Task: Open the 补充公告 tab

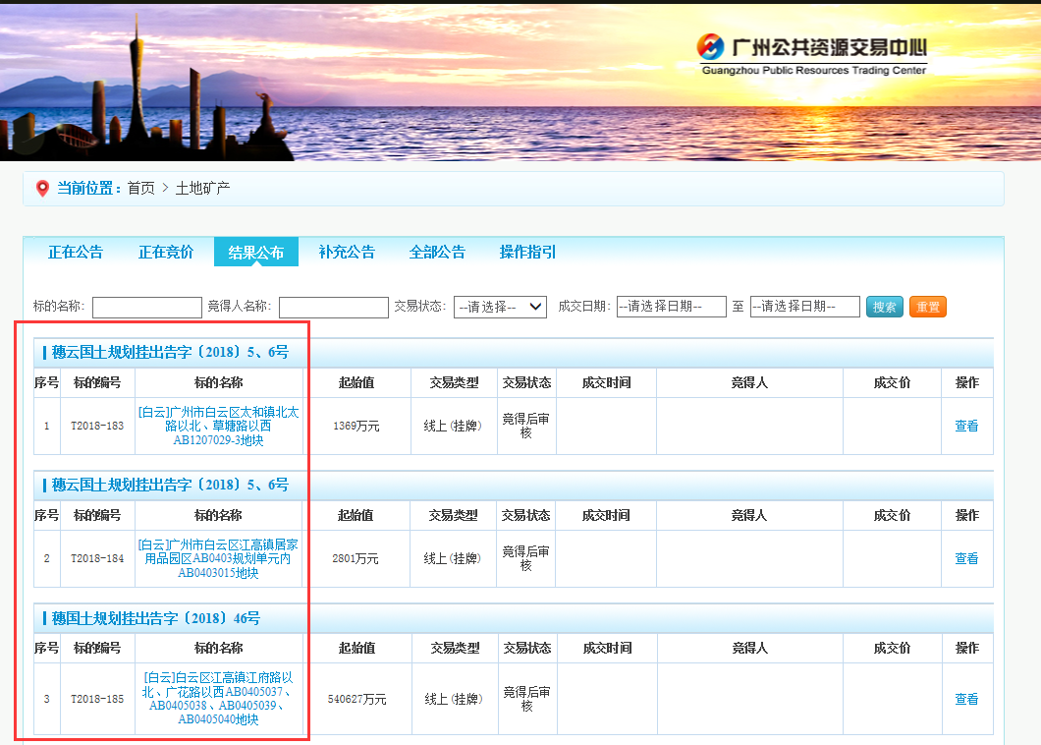Action: [346, 252]
